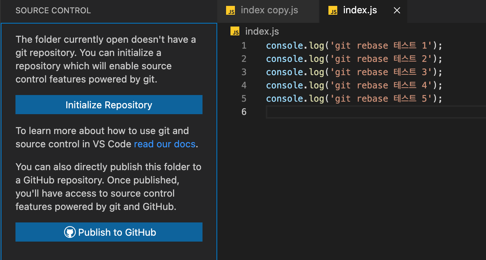Place cursor in the 'git rebase 테스트 2' line
The image size is (486, 260).
(x=354, y=59)
